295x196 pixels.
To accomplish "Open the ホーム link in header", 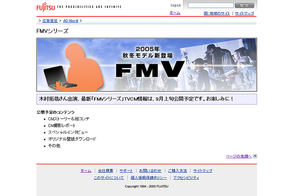I will tap(175, 13).
